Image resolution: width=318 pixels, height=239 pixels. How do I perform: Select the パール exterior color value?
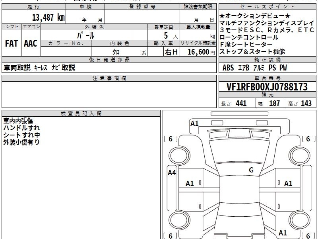point(85,35)
